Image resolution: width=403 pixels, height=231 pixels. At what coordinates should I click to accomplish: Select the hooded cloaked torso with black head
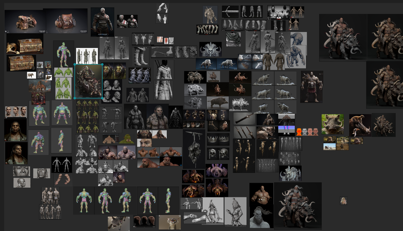164,69
